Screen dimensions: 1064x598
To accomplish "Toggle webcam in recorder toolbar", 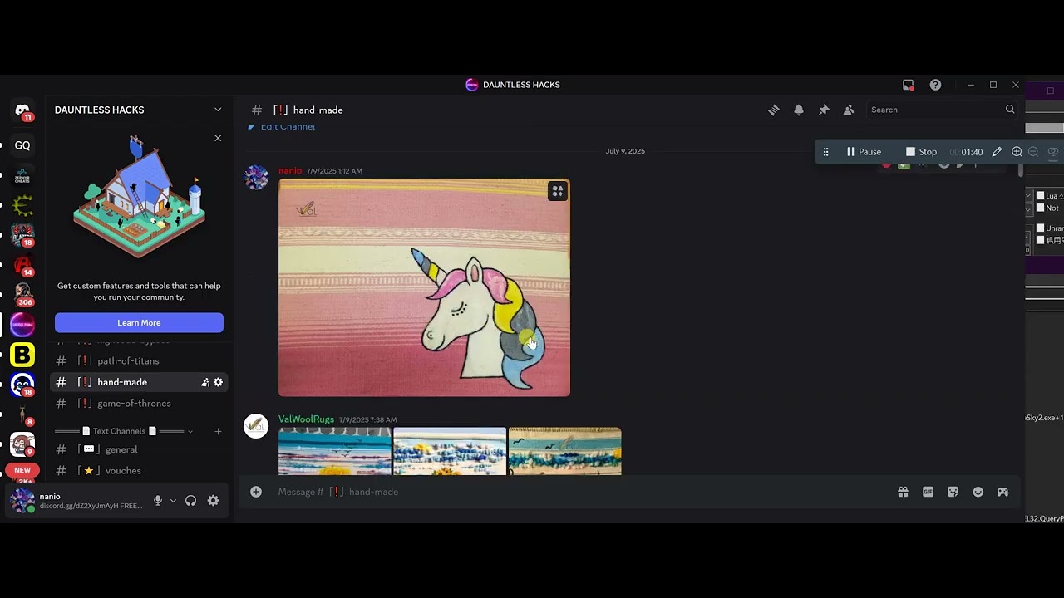I will point(1052,152).
